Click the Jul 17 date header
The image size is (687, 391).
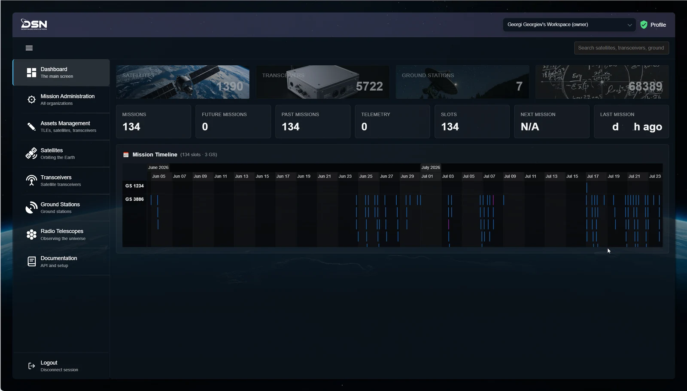click(593, 177)
